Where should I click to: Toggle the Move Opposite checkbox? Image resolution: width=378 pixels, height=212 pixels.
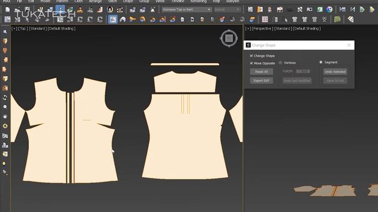(x=252, y=63)
